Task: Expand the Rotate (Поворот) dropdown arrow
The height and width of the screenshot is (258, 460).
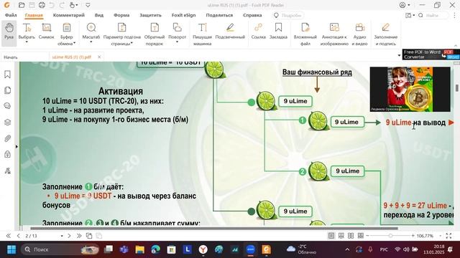Action: click(x=178, y=42)
